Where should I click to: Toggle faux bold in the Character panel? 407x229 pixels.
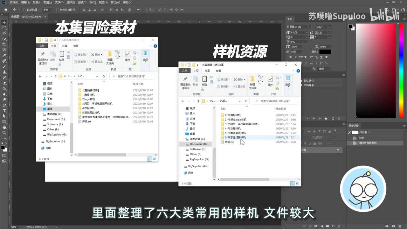(x=291, y=57)
